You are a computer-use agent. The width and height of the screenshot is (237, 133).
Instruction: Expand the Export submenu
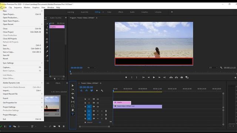pyautogui.click(x=22, y=98)
